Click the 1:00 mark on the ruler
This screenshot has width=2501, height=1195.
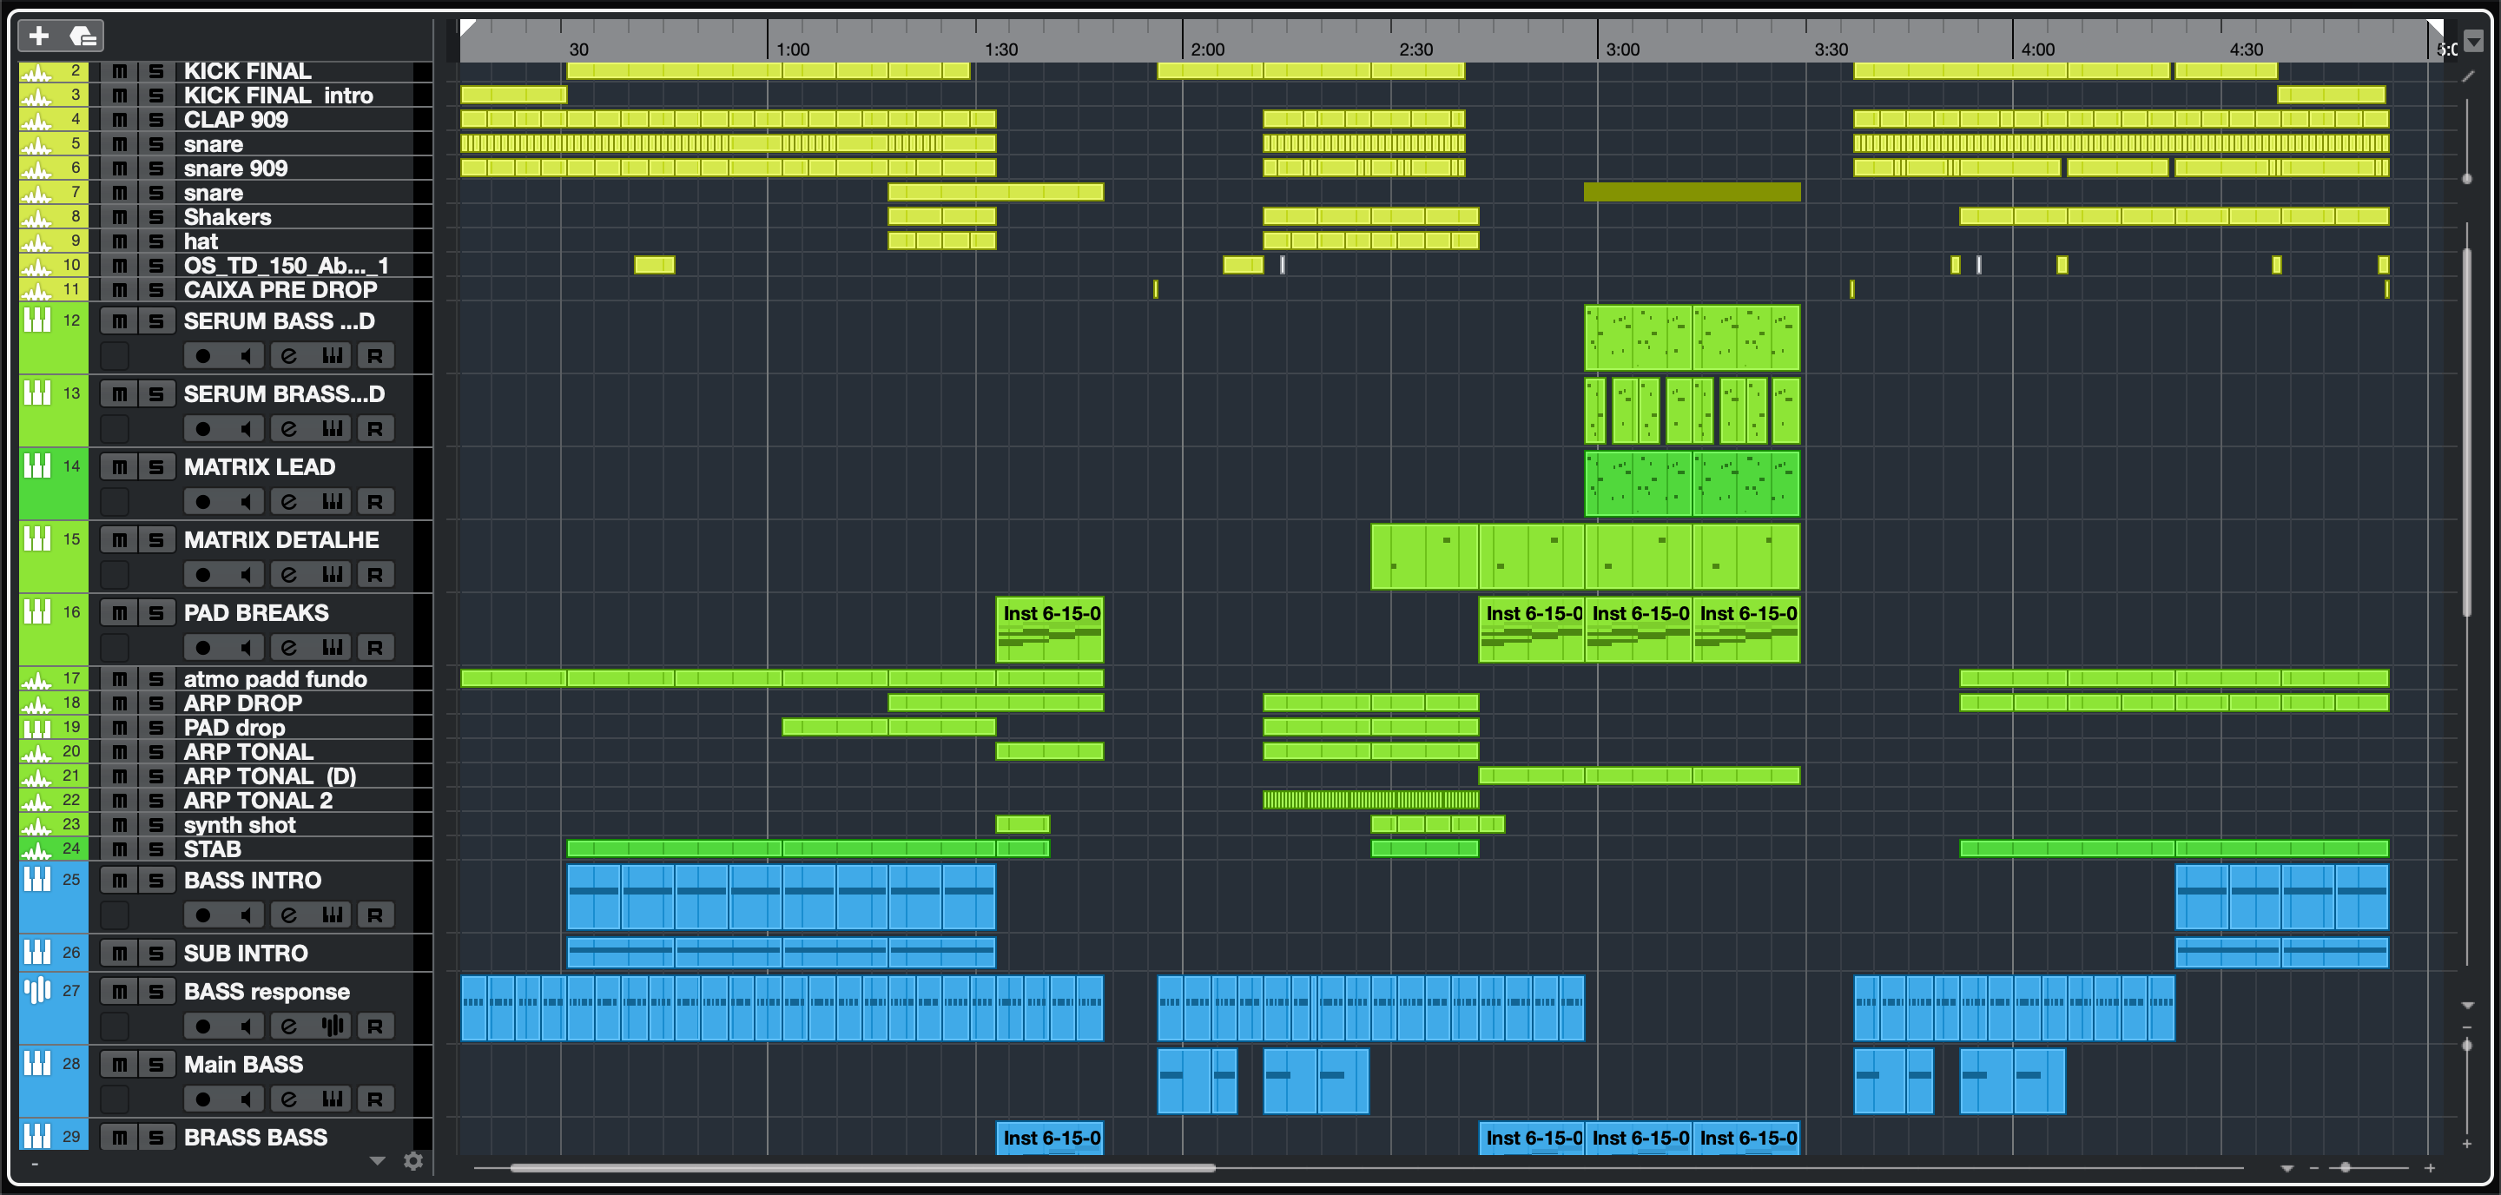pyautogui.click(x=792, y=50)
